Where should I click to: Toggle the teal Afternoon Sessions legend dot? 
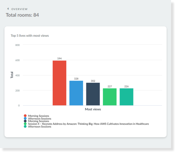[25, 126]
